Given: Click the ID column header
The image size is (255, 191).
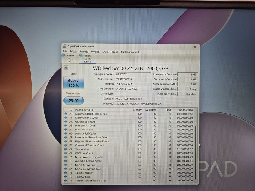Looking at the screenshot, I should [x=71, y=110].
